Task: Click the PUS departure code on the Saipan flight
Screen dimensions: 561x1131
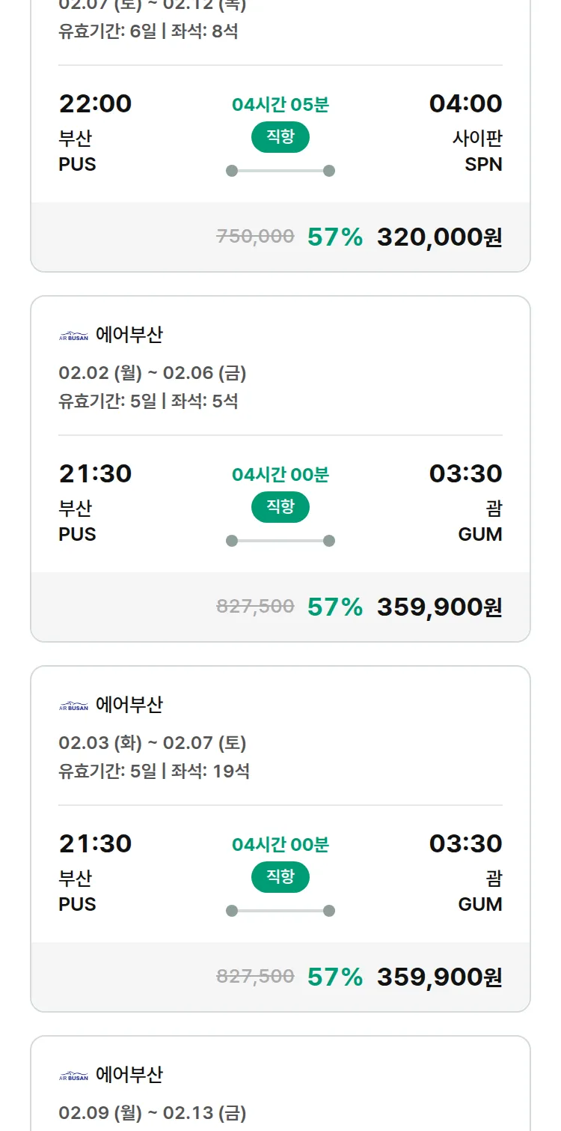Action: pyautogui.click(x=78, y=165)
